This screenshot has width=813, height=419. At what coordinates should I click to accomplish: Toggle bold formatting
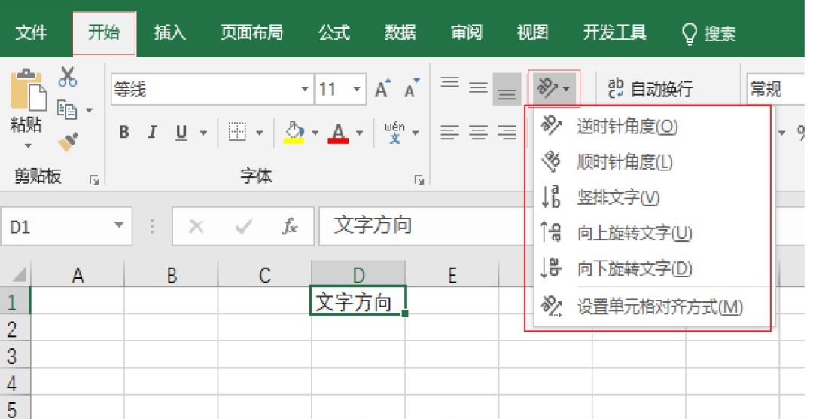pyautogui.click(x=123, y=133)
